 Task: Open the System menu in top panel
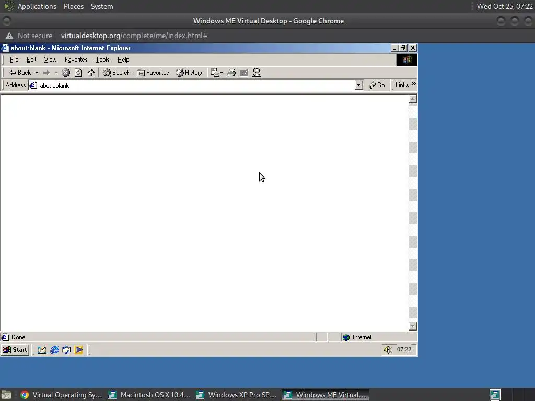click(x=102, y=6)
